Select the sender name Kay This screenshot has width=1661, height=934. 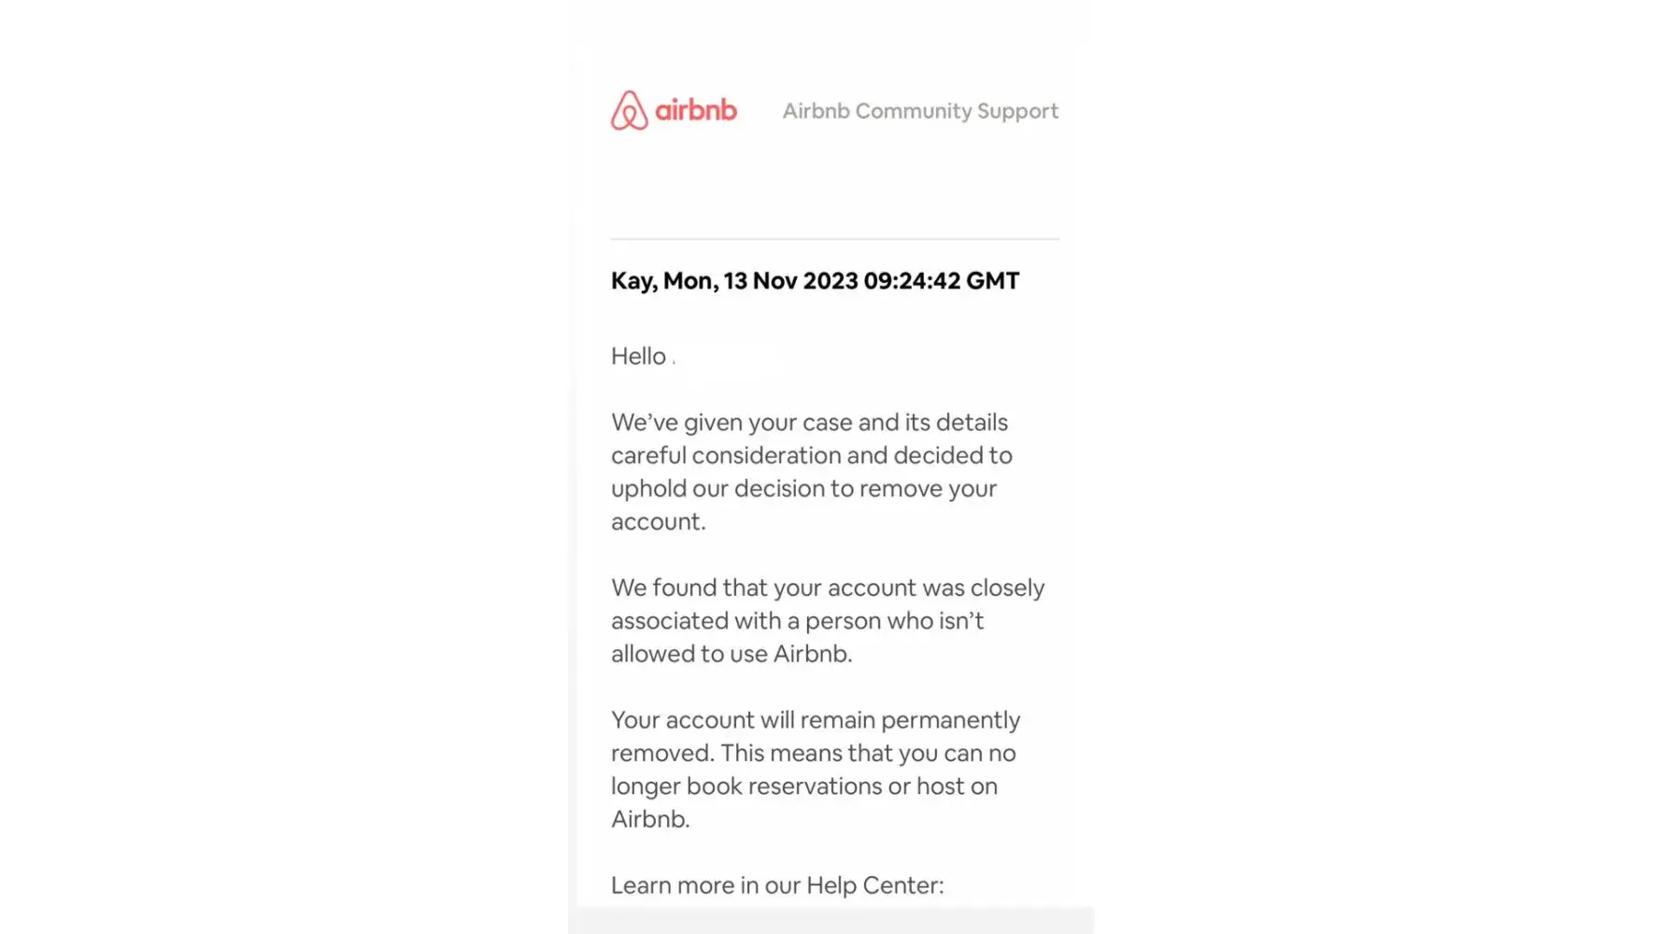pos(632,281)
